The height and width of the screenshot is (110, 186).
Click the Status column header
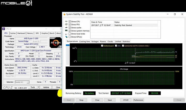click(136, 22)
